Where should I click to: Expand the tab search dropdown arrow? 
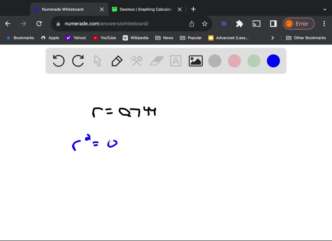point(325,9)
